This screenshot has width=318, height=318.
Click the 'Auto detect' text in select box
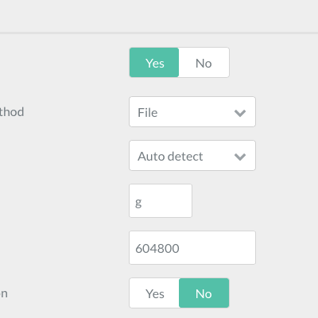(170, 157)
